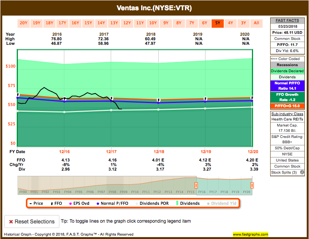Toggle the FFO legend item
This screenshot has width=309, height=239.
56,203
